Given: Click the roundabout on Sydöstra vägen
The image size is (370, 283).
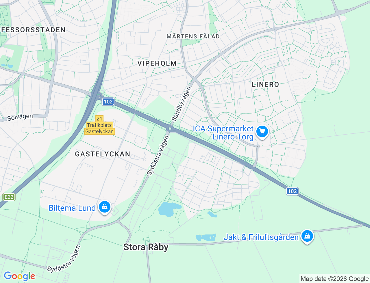Looking at the screenshot, I should coord(170,129).
